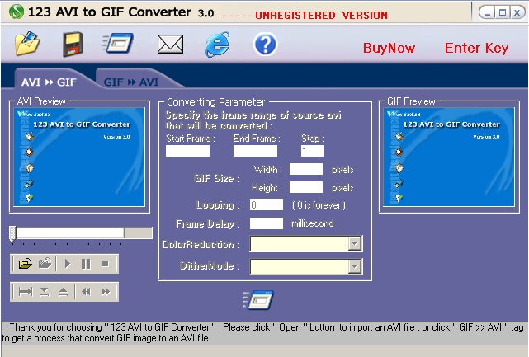The height and width of the screenshot is (357, 529).
Task: Click the ColorReduction combo box field
Action: click(x=306, y=243)
